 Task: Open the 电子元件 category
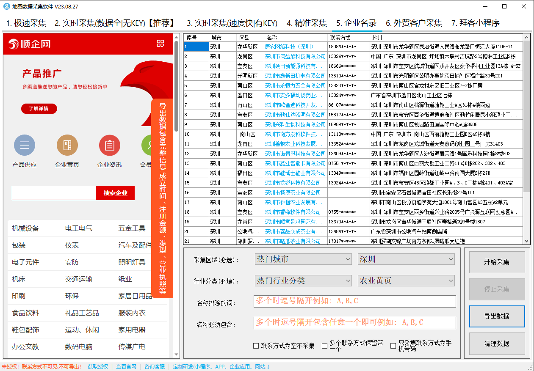click(x=25, y=262)
